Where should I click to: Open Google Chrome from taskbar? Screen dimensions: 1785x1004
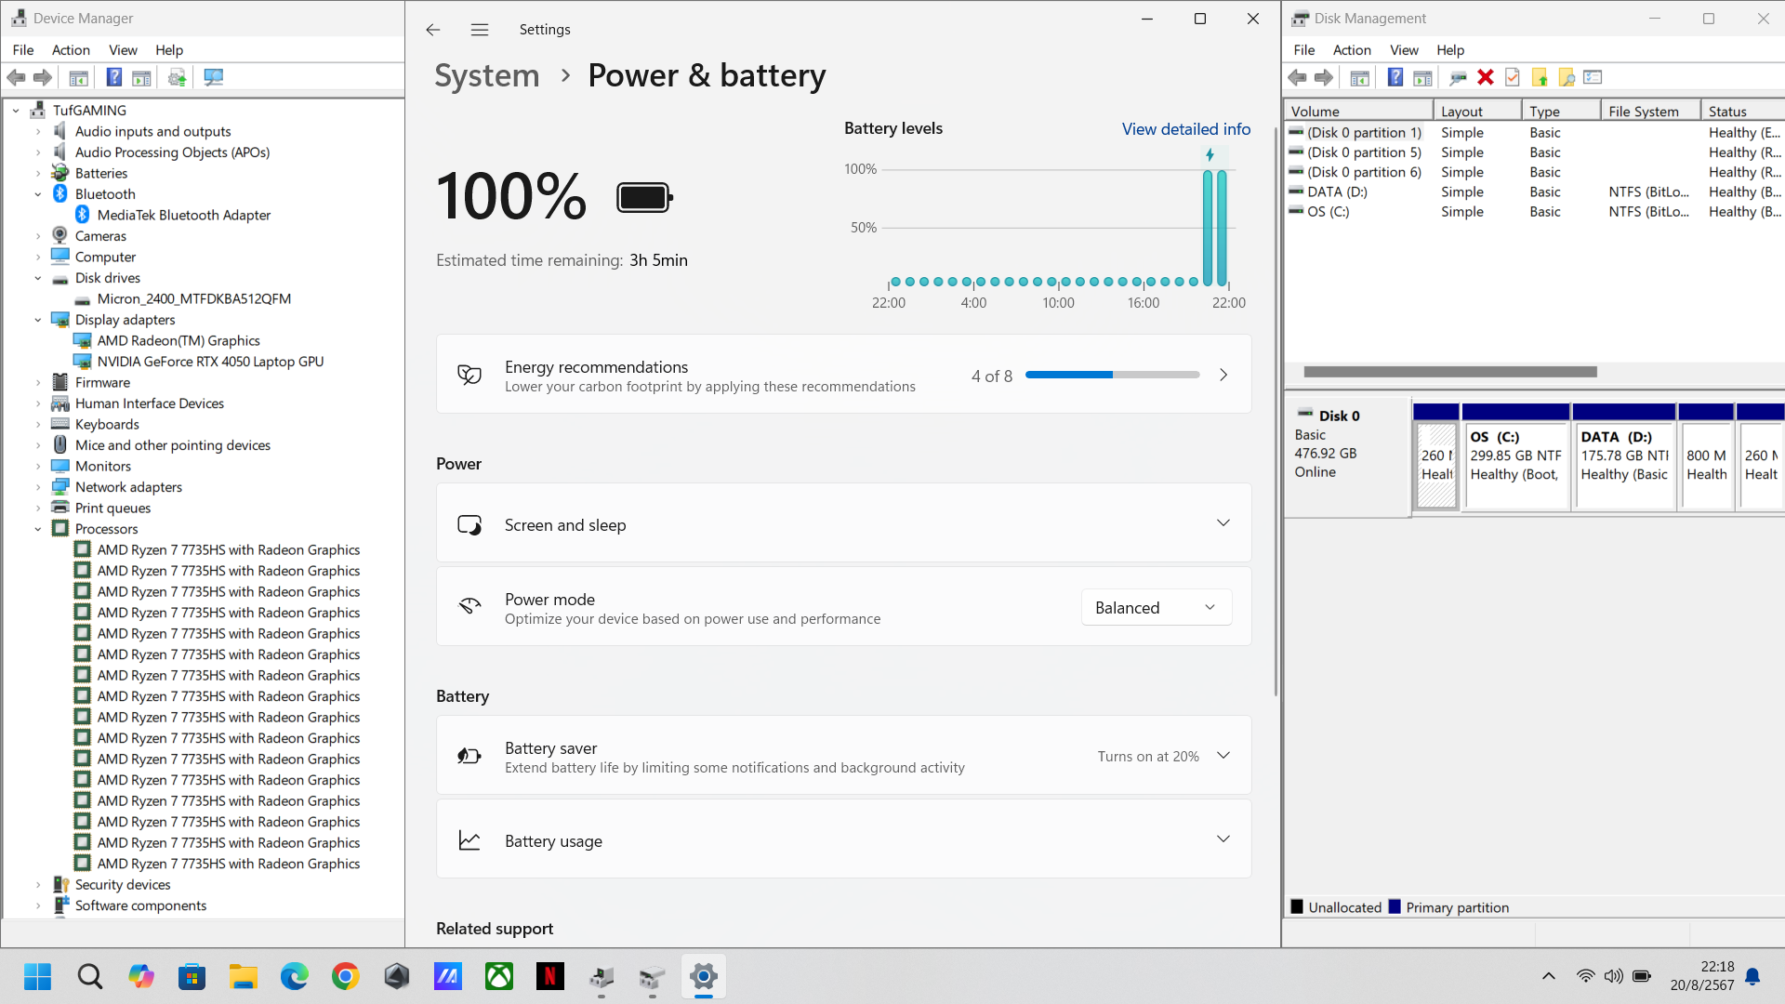coord(346,976)
